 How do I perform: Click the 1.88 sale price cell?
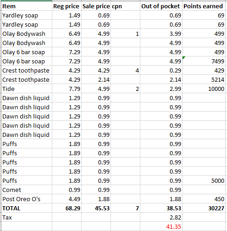96,199
